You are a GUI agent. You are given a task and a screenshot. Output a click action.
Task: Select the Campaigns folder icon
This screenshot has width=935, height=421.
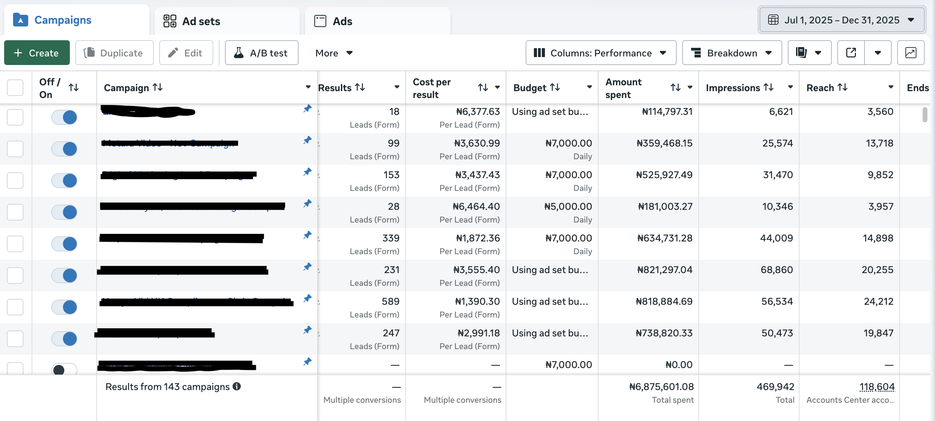coord(21,20)
